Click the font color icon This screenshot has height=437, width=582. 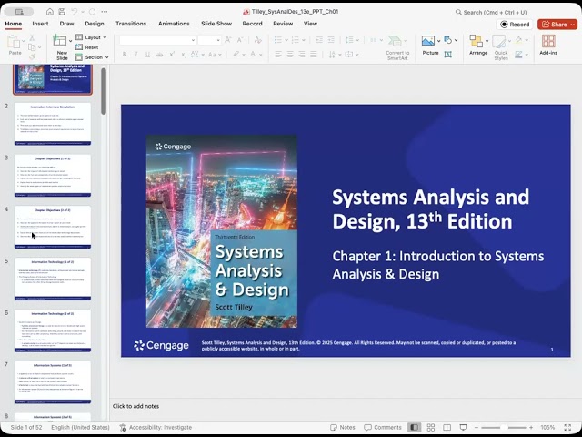tap(253, 55)
